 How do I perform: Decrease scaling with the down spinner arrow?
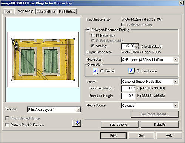click(137, 48)
